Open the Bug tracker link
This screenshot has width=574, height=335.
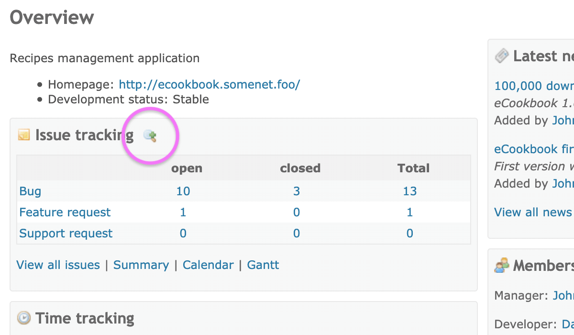30,191
